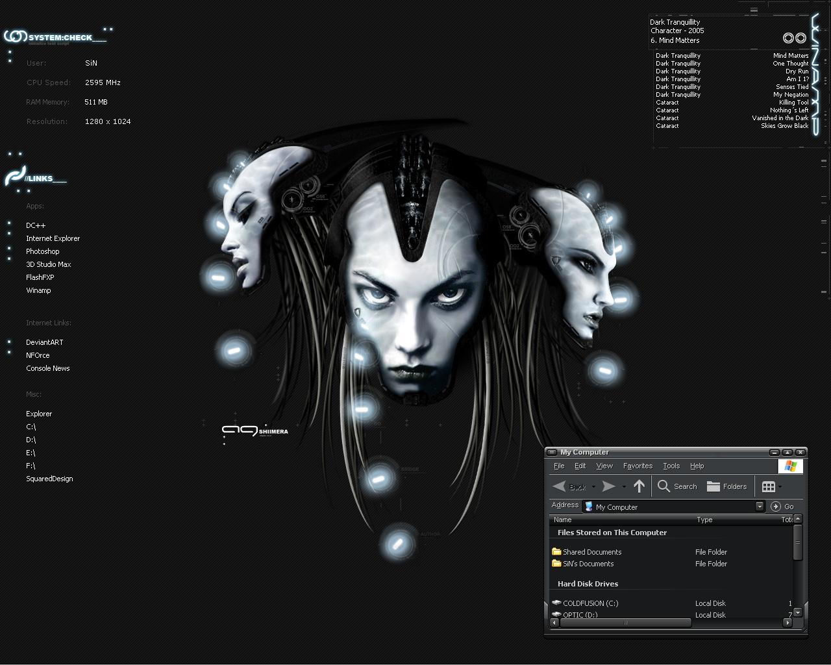The height and width of the screenshot is (665, 831).
Task: Click the COLDFUSION (C:) drive icon
Action: (x=556, y=603)
